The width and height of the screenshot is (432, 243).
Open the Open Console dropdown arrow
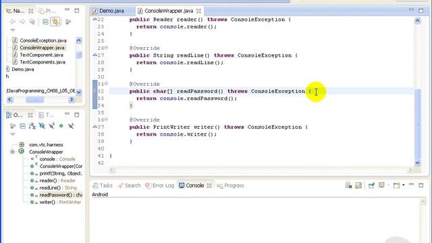(x=404, y=185)
